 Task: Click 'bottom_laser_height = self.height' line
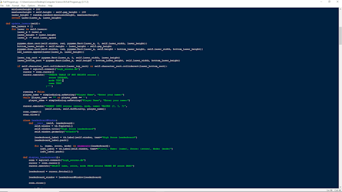[64, 46]
